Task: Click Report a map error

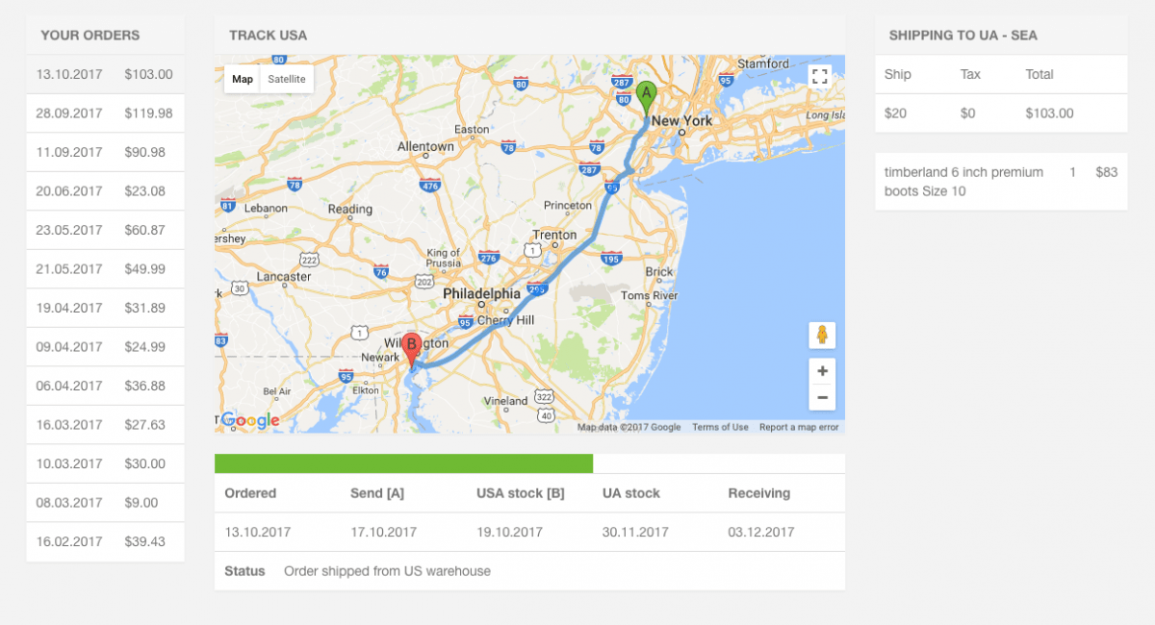Action: point(799,427)
